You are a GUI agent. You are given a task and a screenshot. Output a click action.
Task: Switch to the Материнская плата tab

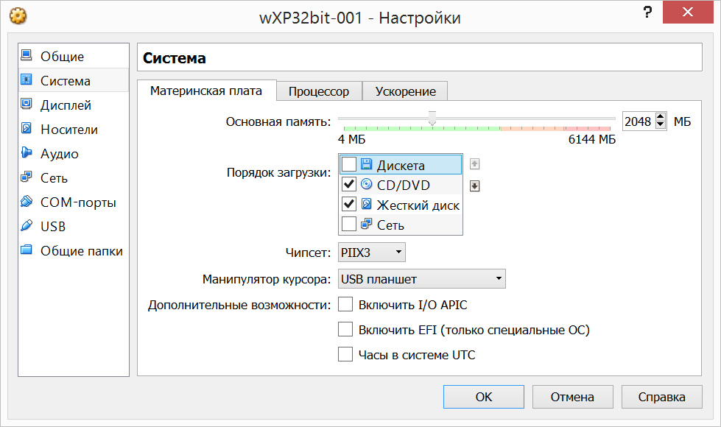[x=206, y=91]
